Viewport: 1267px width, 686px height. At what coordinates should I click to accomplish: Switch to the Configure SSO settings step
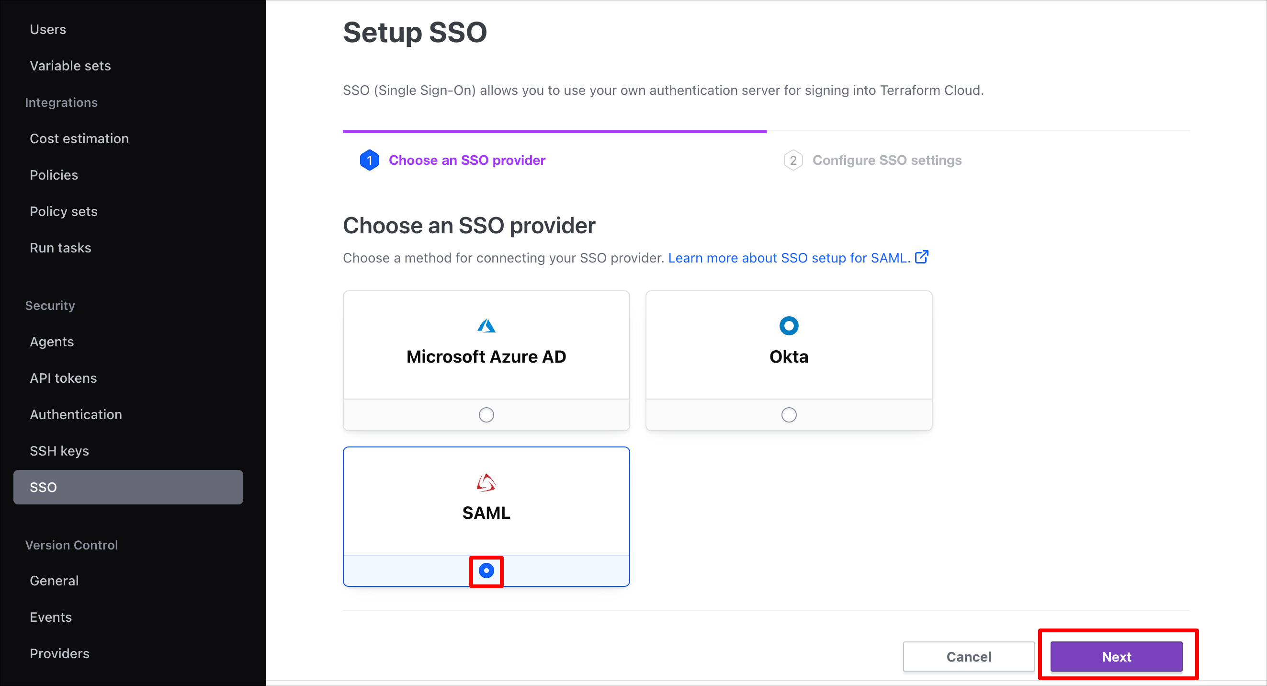coord(887,160)
